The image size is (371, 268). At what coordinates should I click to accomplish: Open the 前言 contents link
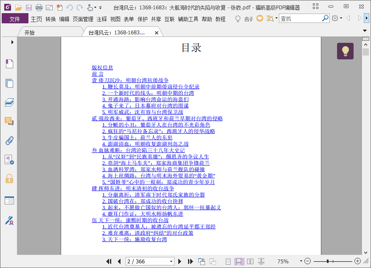tap(98, 74)
